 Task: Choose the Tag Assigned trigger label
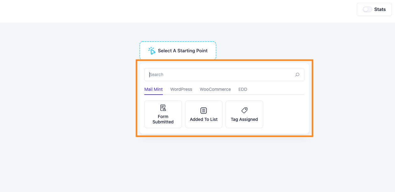click(x=244, y=119)
